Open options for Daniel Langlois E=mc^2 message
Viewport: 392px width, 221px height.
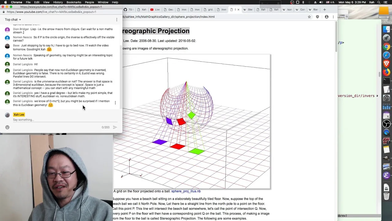(x=115, y=103)
